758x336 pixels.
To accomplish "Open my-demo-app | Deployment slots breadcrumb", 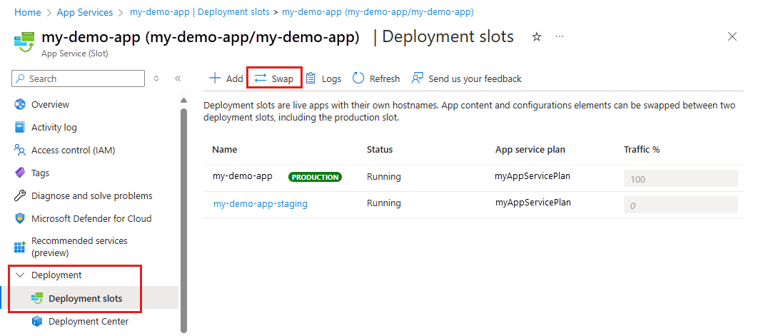I will [x=200, y=12].
